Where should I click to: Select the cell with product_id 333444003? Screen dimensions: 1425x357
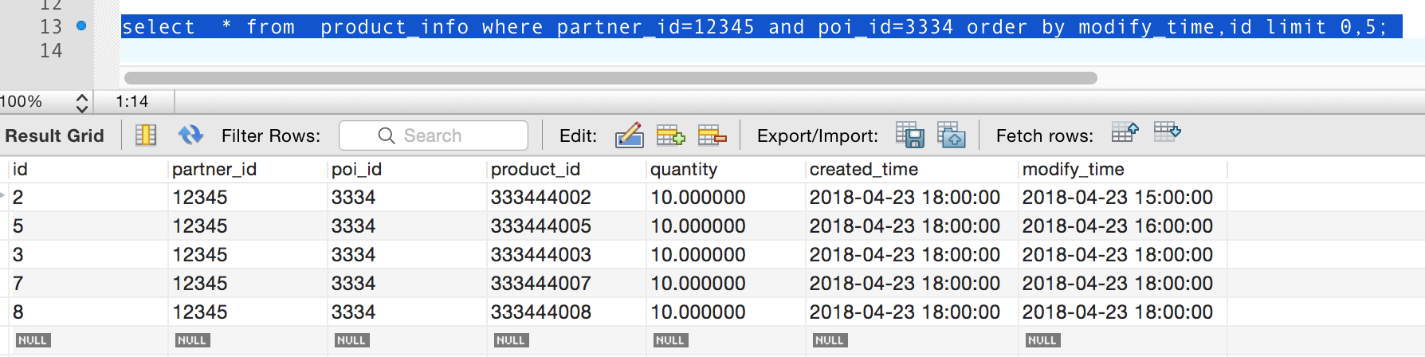coord(566,255)
